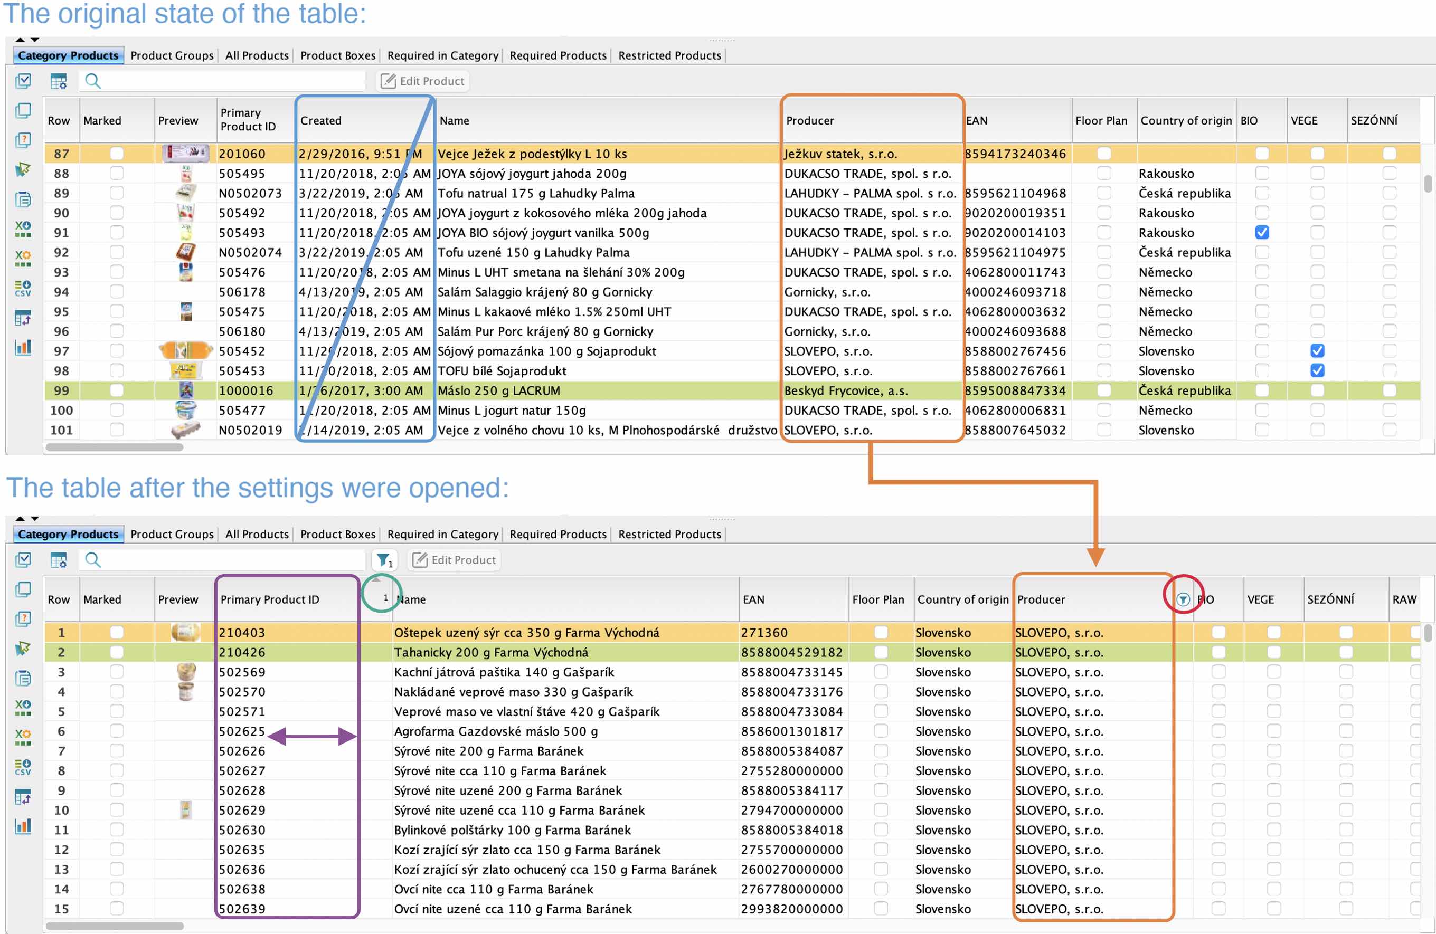Click cursor selection icon in lower table sidebar
The width and height of the screenshot is (1436, 934).
(23, 648)
